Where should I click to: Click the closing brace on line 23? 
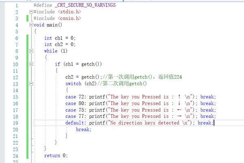(x=45, y=148)
